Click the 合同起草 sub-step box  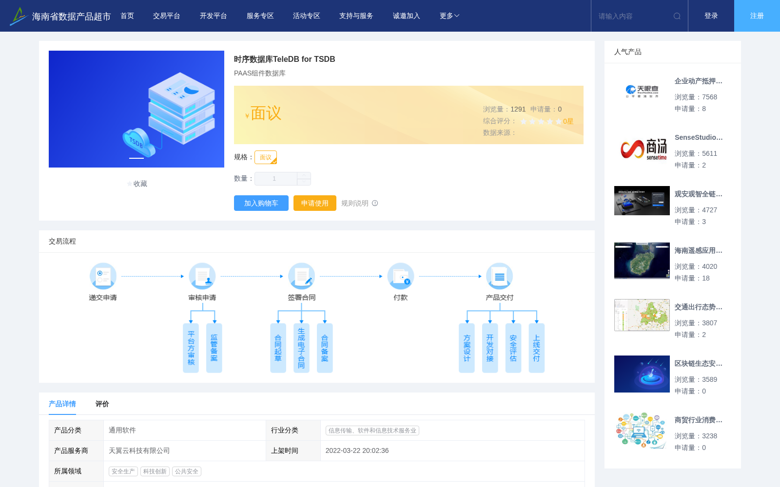click(278, 348)
